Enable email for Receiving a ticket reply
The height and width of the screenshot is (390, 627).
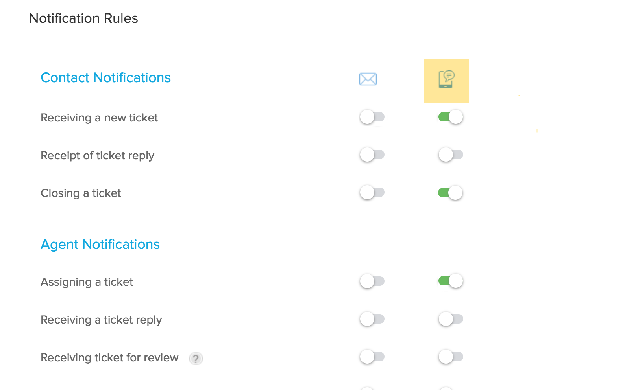click(372, 319)
